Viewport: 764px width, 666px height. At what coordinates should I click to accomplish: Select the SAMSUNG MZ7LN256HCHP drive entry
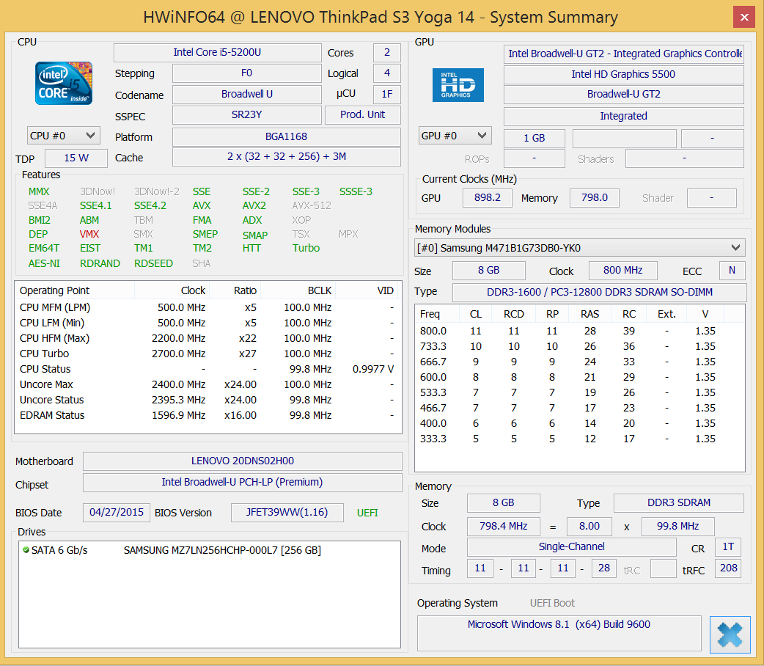click(210, 550)
